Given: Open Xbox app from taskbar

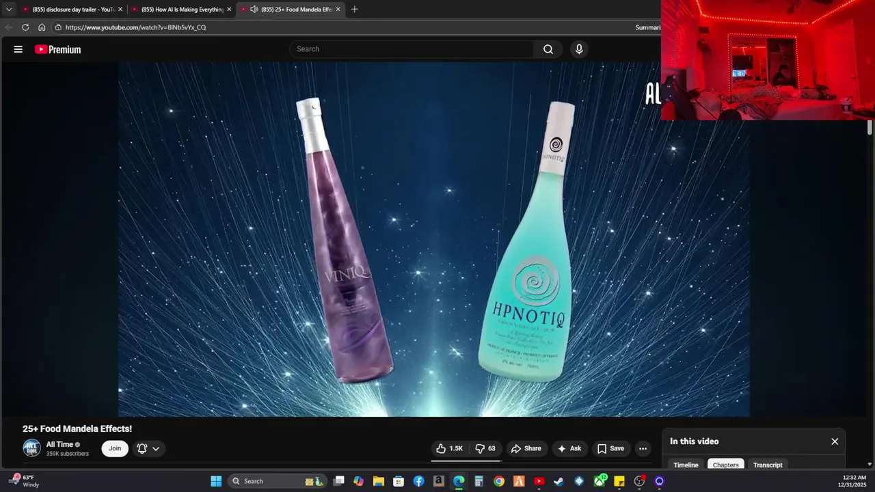Looking at the screenshot, I should coord(600,481).
